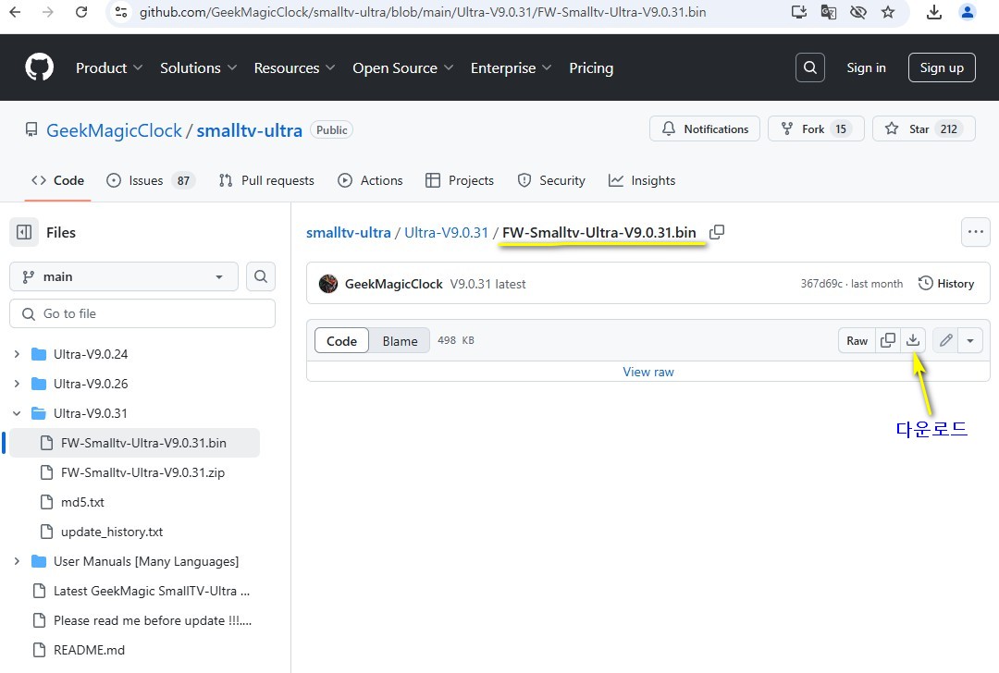999x673 pixels.
Task: Click the Go to file input
Action: (142, 314)
